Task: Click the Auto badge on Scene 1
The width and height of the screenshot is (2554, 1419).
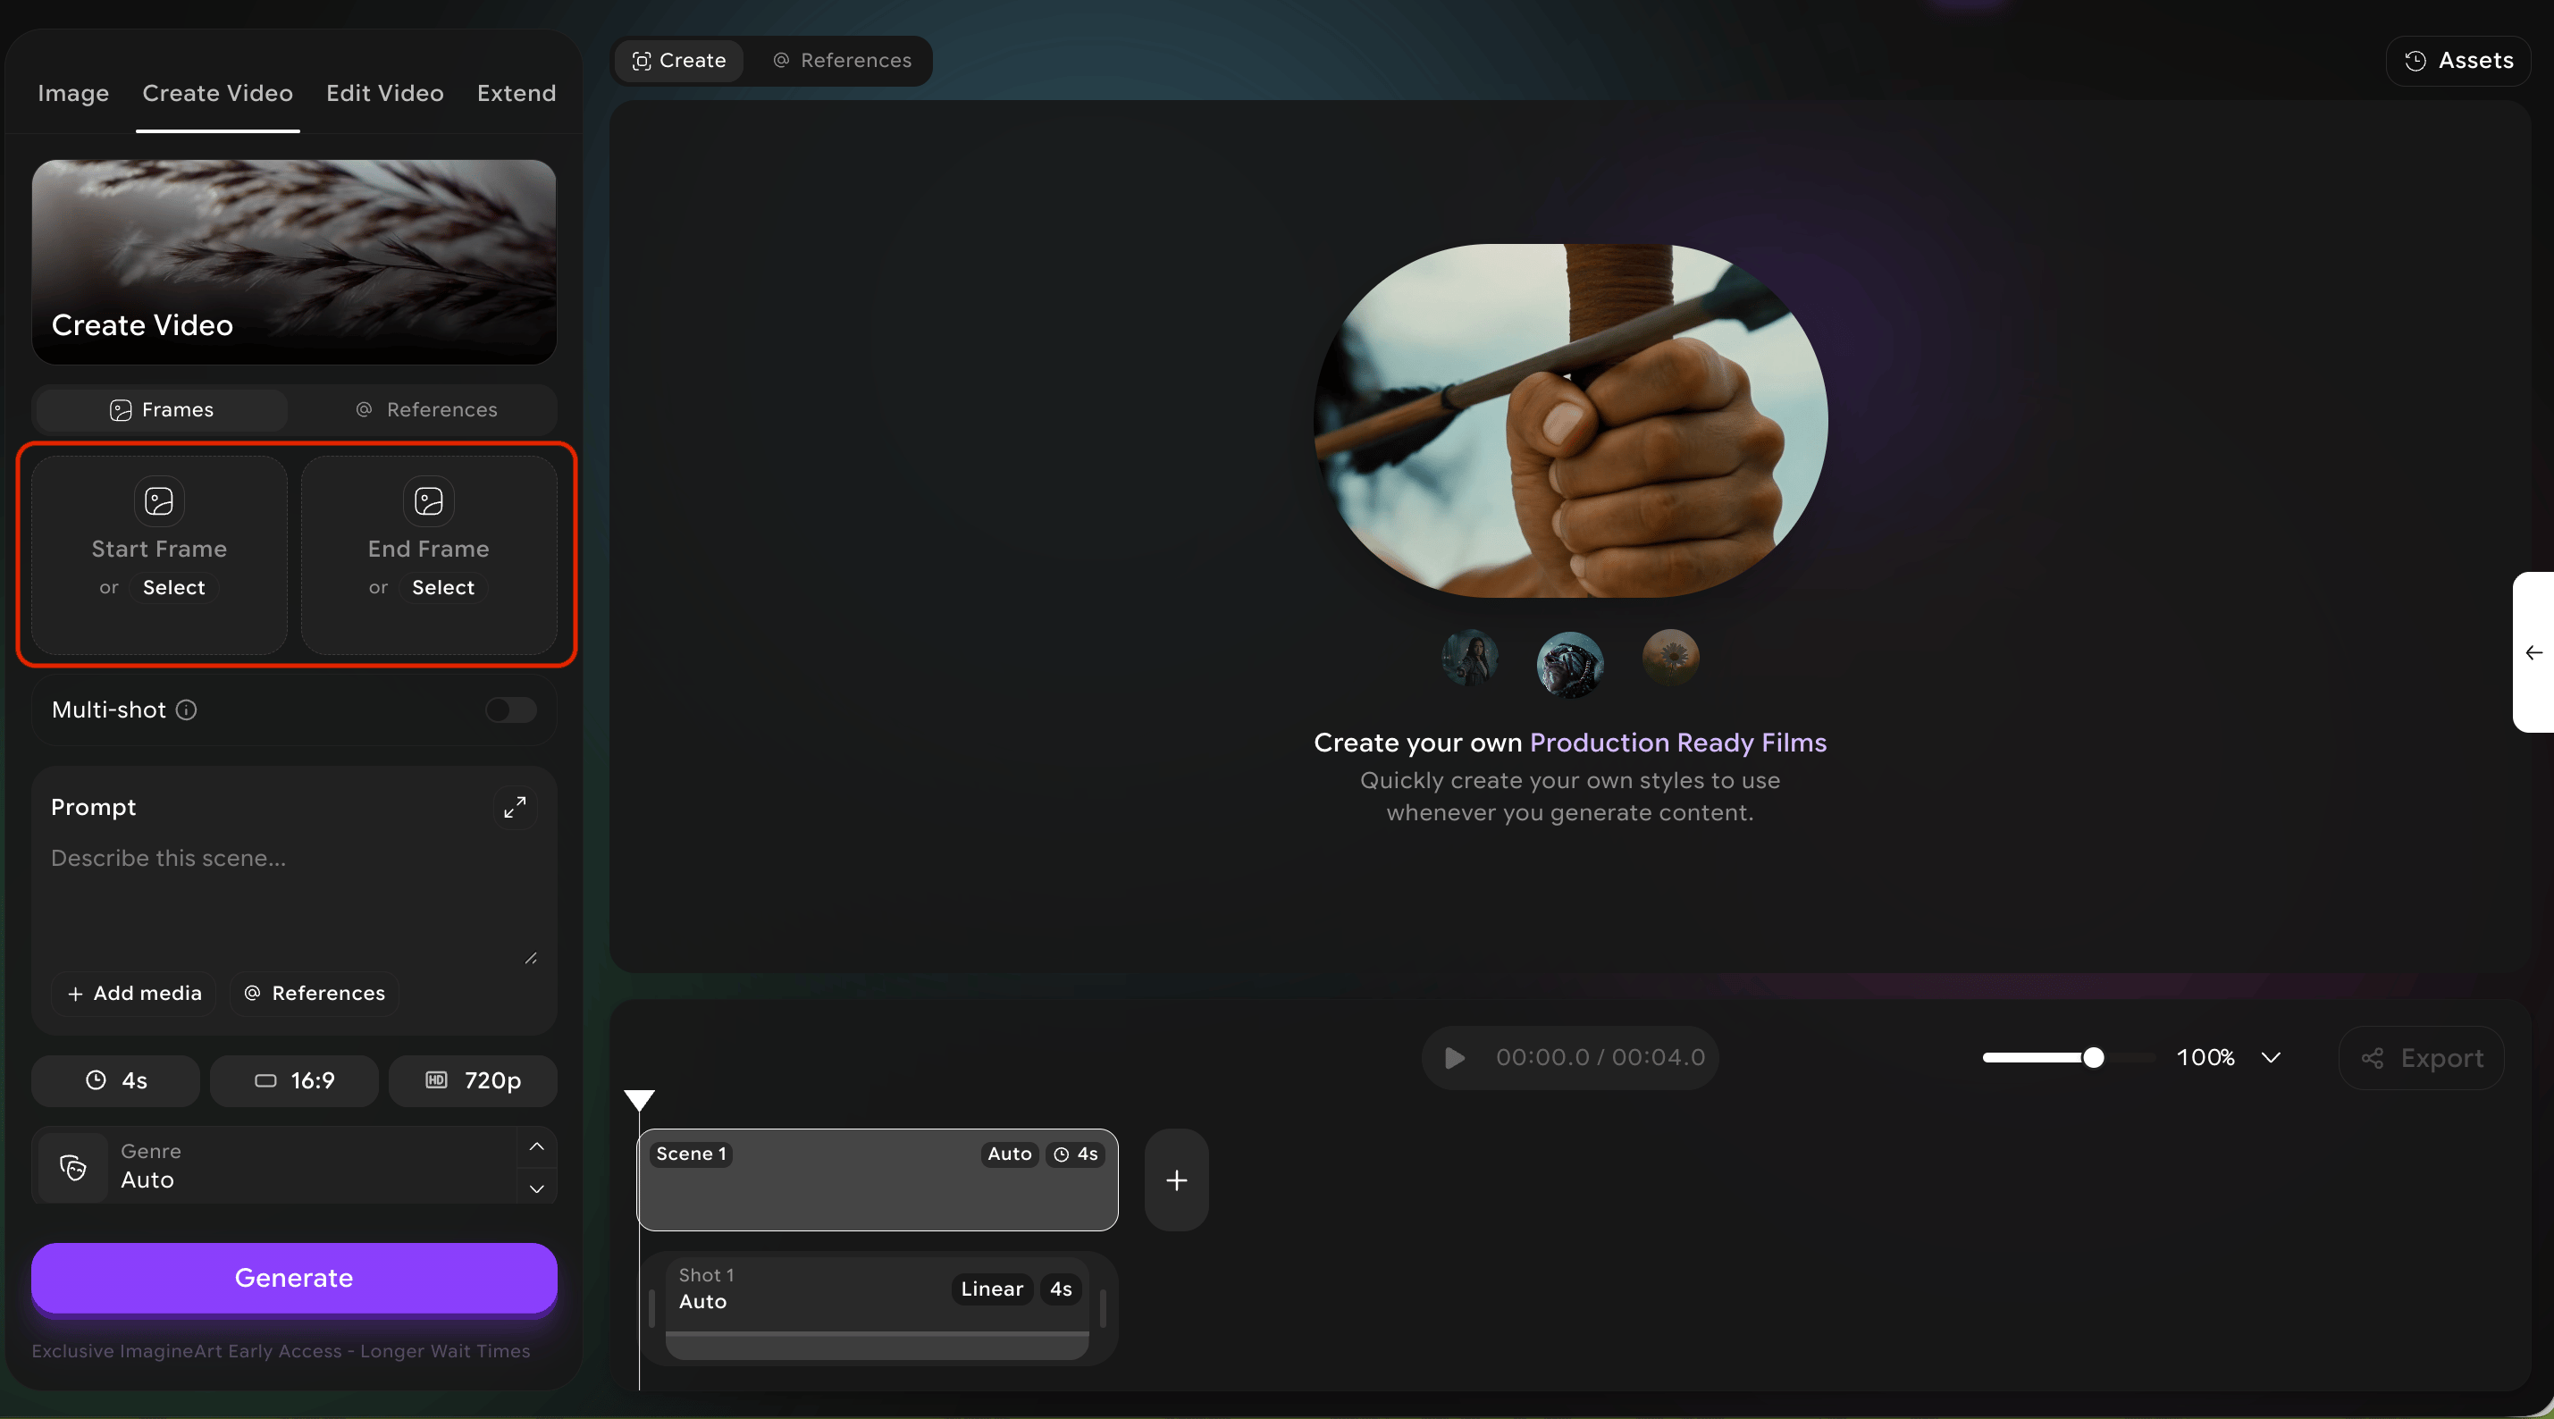Action: [1009, 1155]
